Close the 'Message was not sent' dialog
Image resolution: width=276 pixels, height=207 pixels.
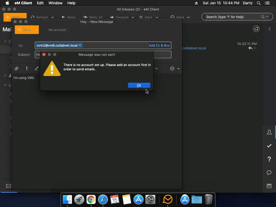44,54
